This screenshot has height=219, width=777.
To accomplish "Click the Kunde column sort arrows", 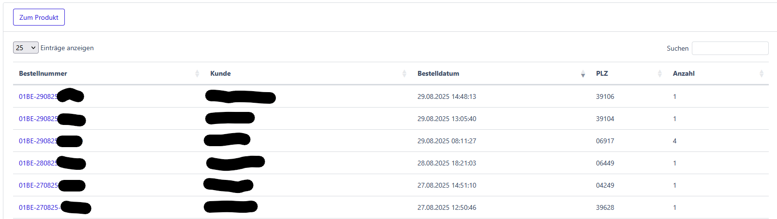I will click(404, 73).
